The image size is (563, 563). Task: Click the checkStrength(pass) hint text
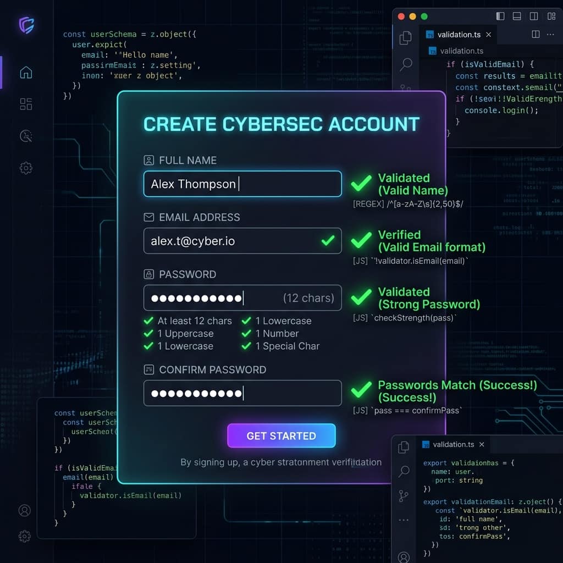pos(405,318)
